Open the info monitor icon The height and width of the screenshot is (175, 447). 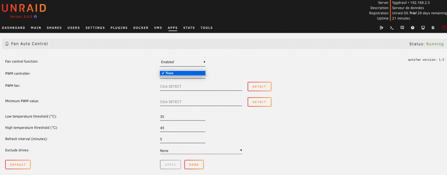tap(423, 28)
